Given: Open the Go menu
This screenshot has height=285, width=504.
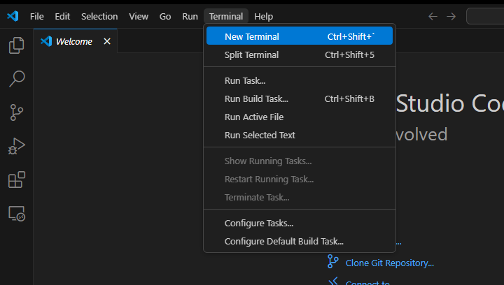Looking at the screenshot, I should pyautogui.click(x=165, y=16).
